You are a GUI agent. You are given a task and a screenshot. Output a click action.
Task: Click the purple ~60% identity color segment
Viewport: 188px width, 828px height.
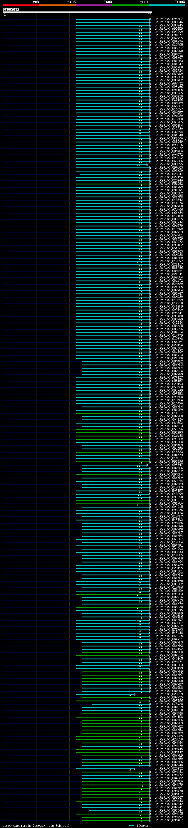click(94, 5)
